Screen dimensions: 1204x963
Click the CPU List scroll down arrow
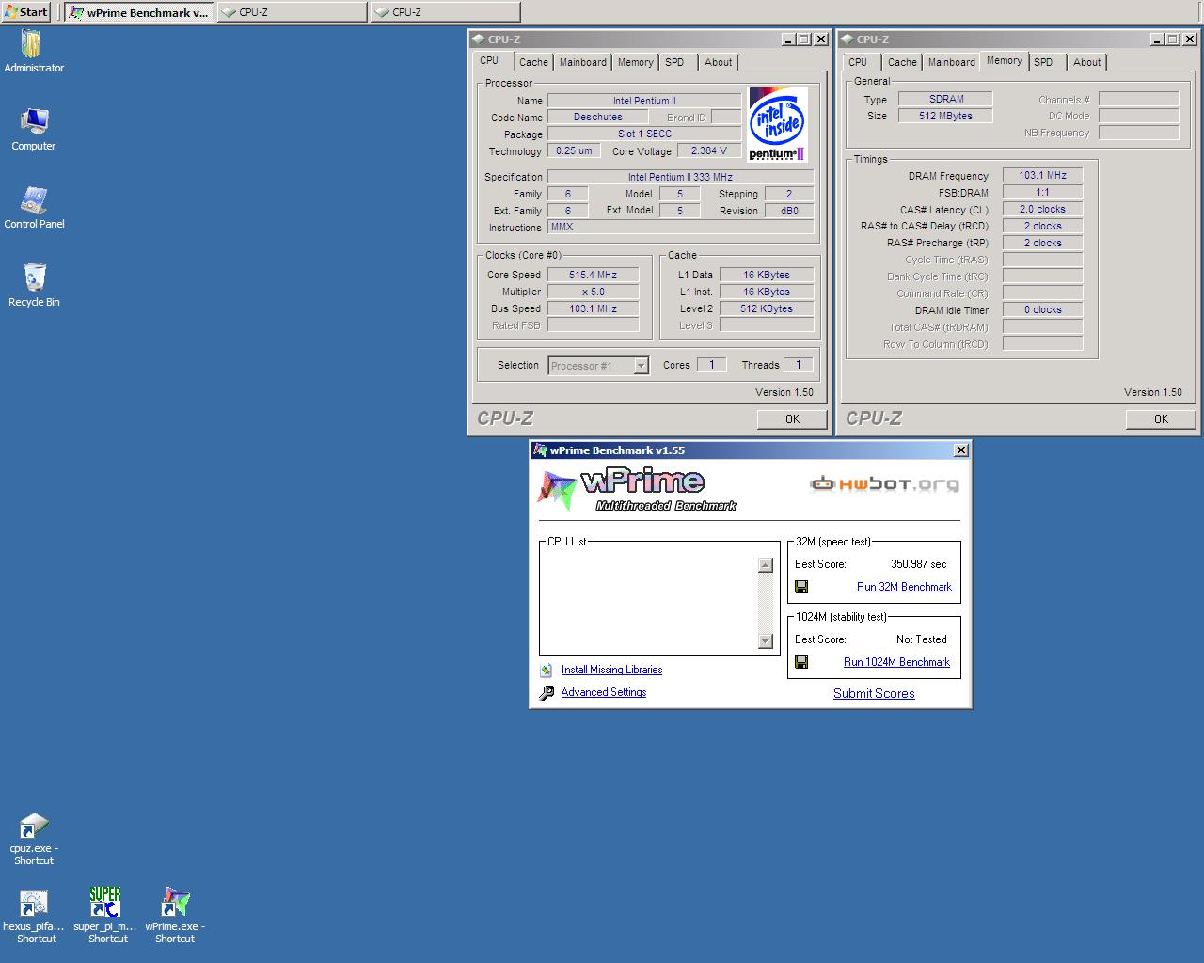[x=765, y=641]
